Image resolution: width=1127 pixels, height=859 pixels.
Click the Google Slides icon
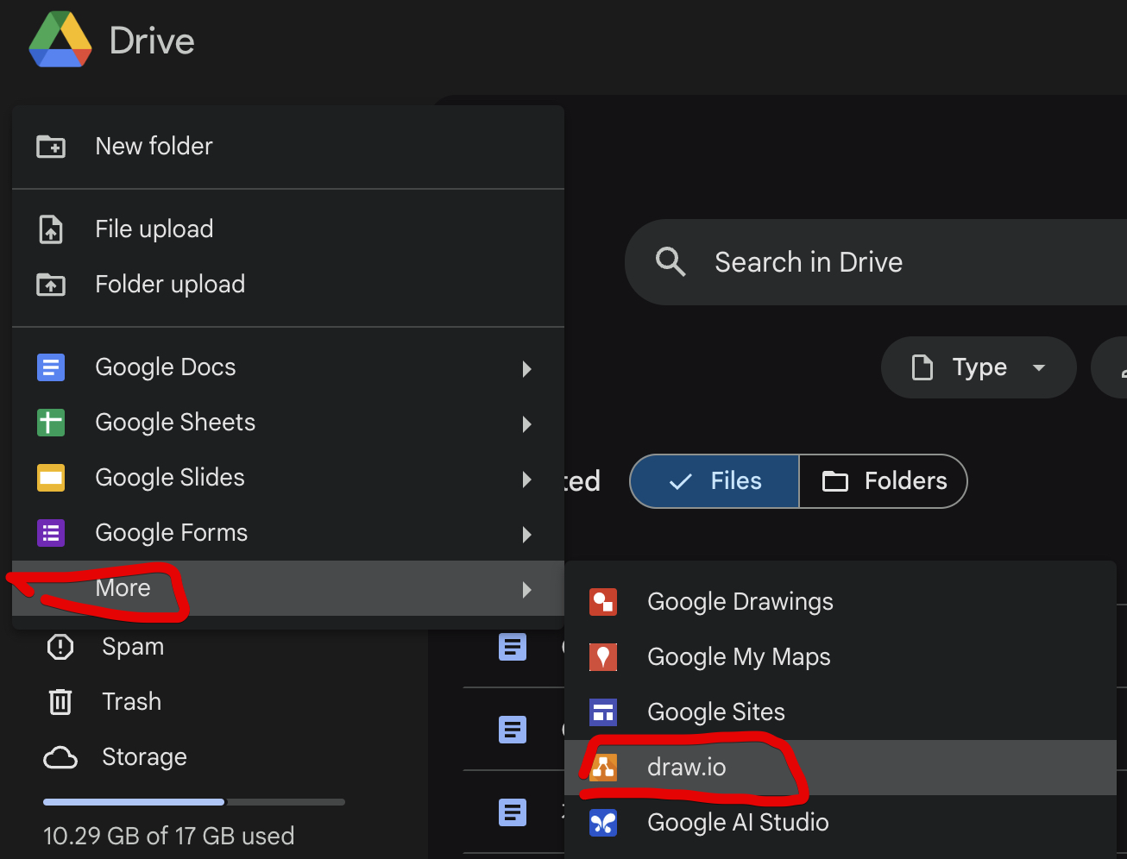51,478
